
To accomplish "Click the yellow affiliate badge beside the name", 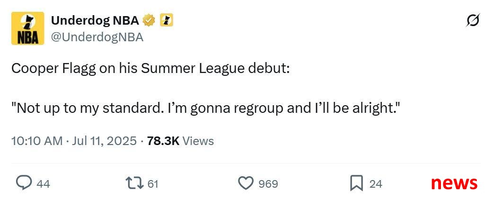I will pos(167,21).
